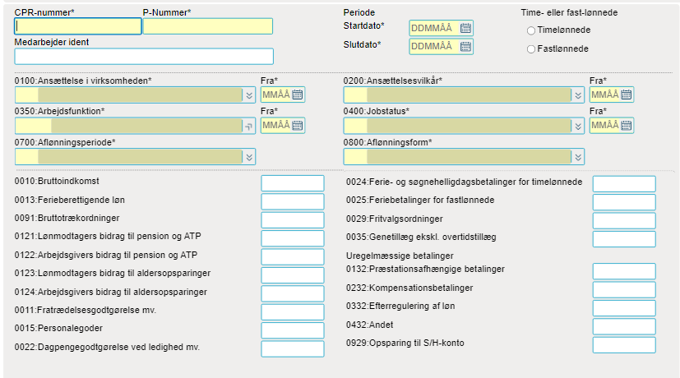The image size is (680, 378).
Task: Open calendar for 0200 Ansættelsesvilkår Fra date
Action: coord(626,94)
